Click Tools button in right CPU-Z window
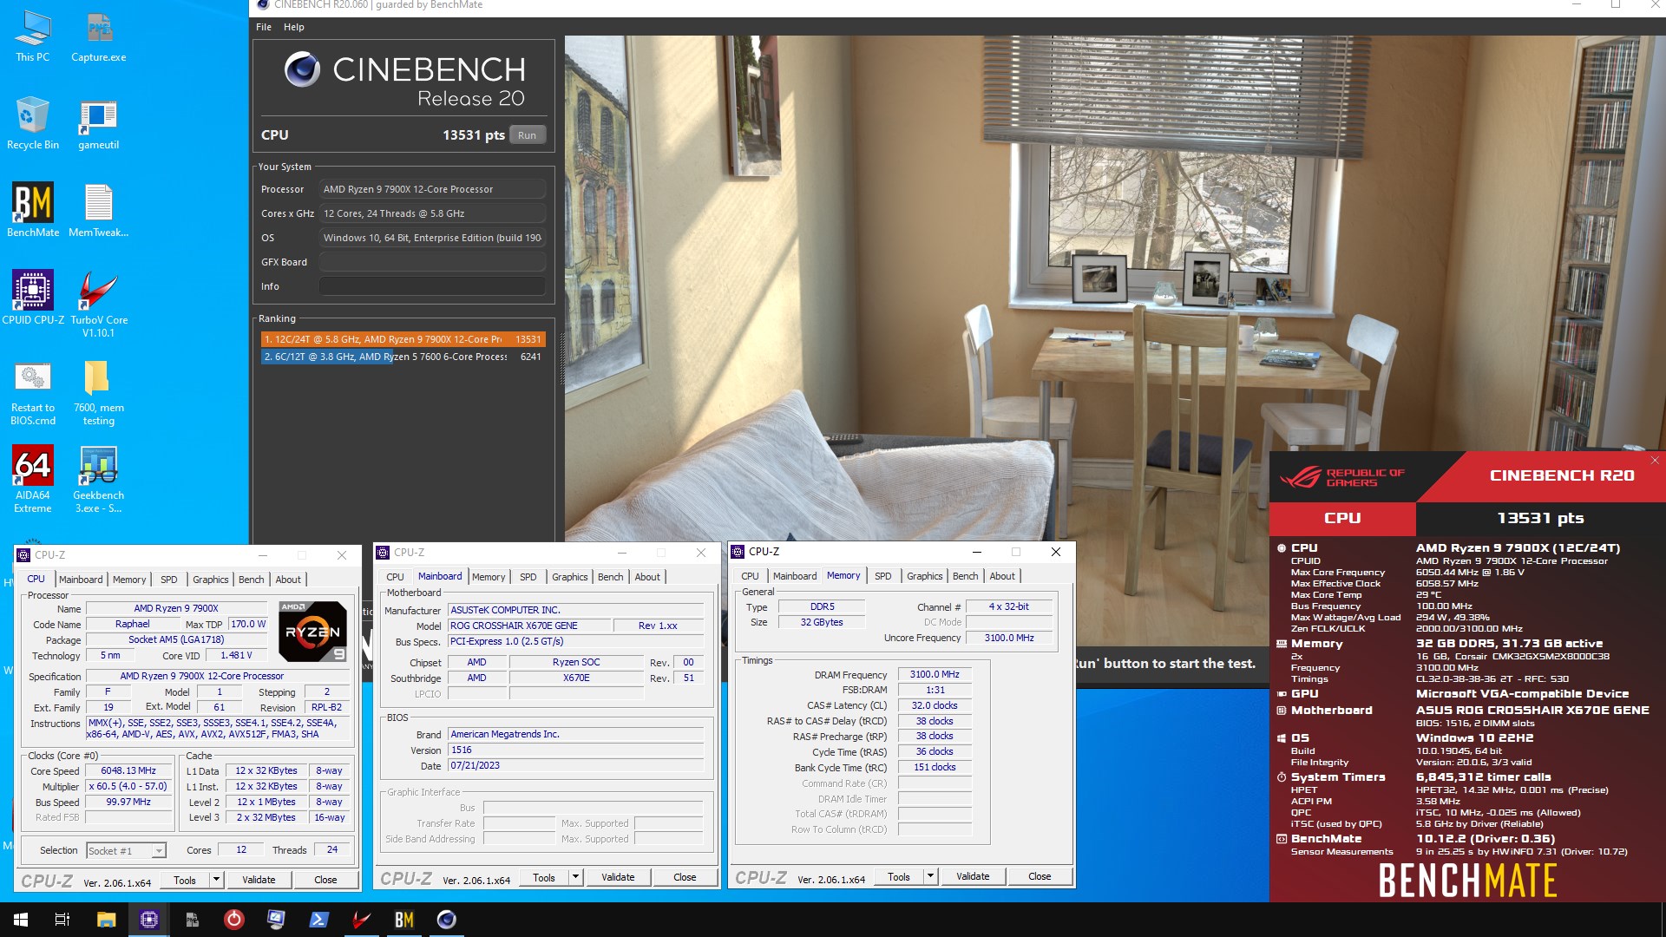 pyautogui.click(x=899, y=876)
